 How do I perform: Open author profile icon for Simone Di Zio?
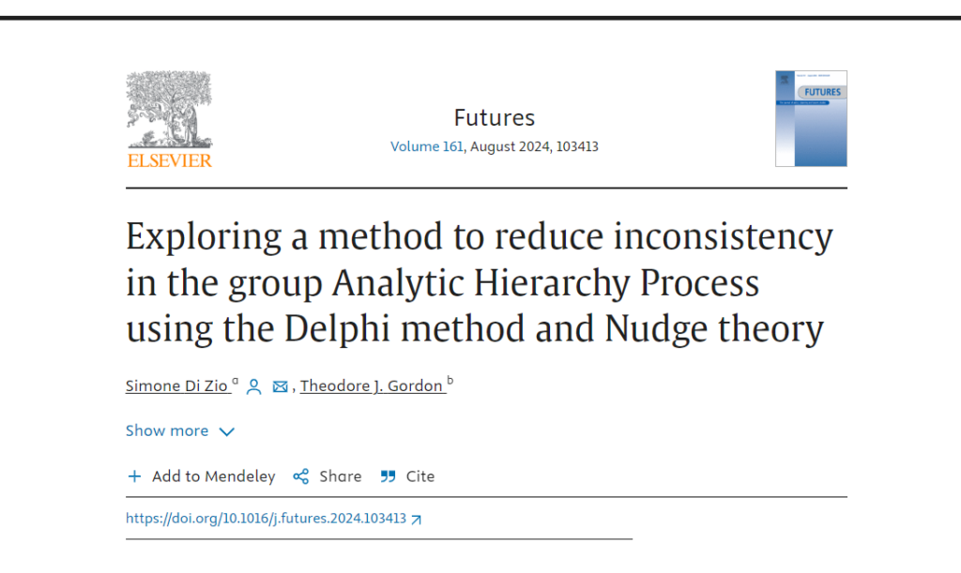click(253, 385)
